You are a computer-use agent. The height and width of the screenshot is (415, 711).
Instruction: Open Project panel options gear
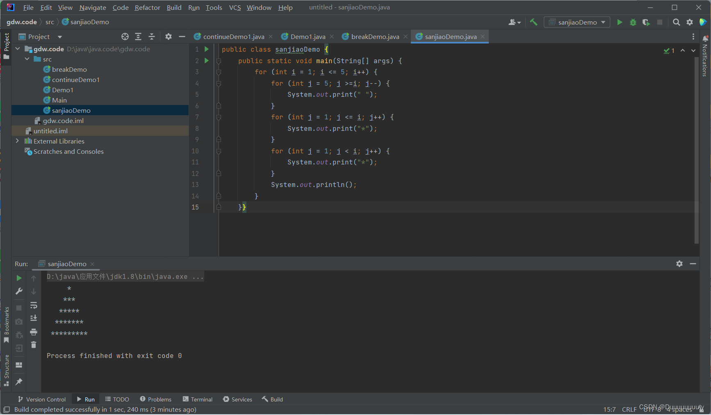click(169, 36)
